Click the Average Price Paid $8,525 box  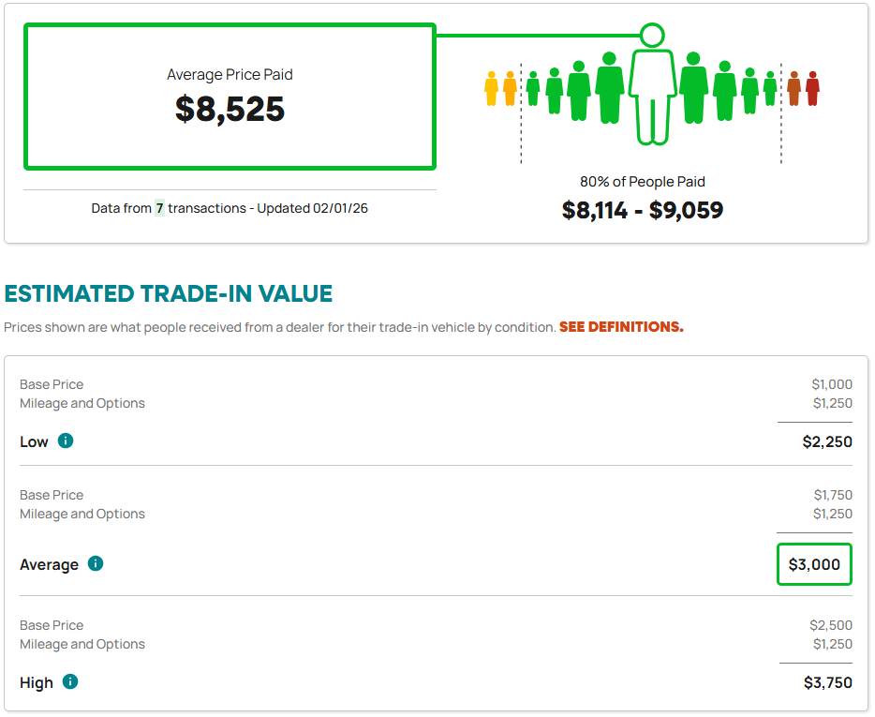click(230, 97)
